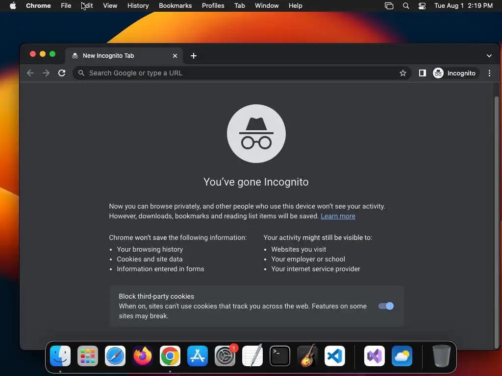Viewport: 502px width, 376px height.
Task: Reload the page with refresh icon
Action: [62, 73]
